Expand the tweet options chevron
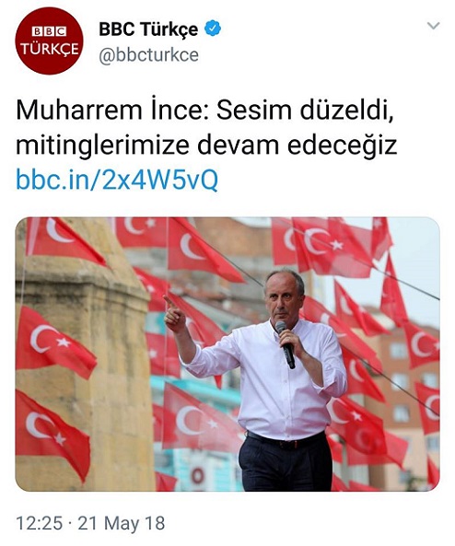Screen dimensions: 455x546 tap(434, 26)
